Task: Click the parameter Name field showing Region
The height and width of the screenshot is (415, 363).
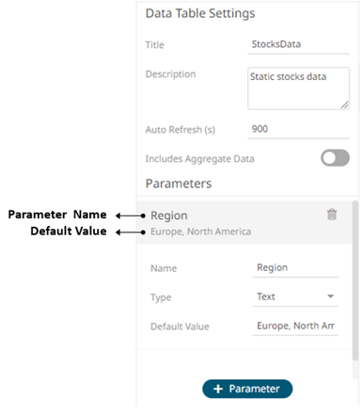Action: click(295, 268)
